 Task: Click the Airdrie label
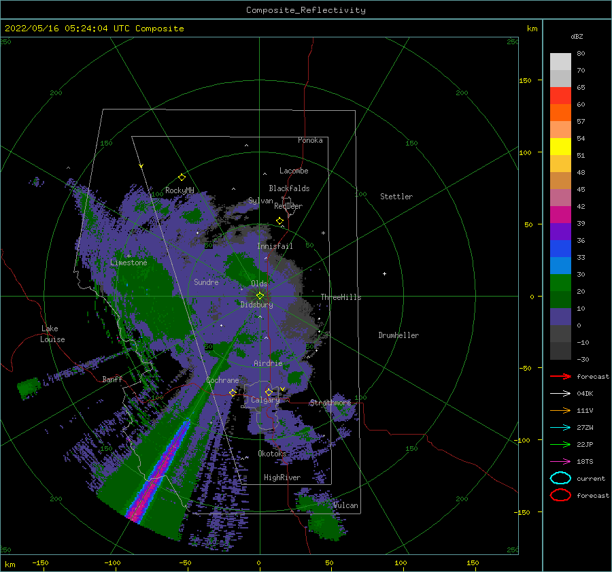coord(268,363)
